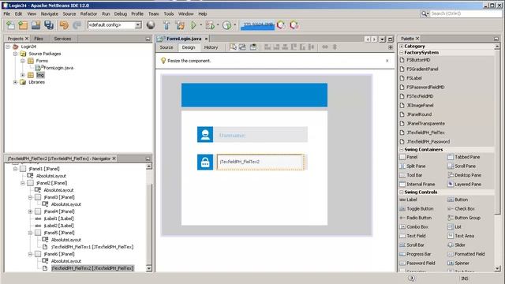Click the Build Project hammer icon
The width and height of the screenshot is (505, 284).
(166, 25)
